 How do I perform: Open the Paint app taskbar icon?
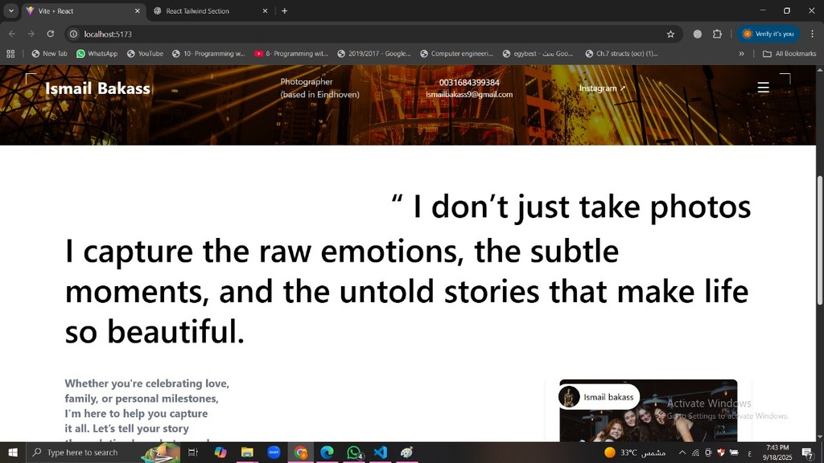407,452
